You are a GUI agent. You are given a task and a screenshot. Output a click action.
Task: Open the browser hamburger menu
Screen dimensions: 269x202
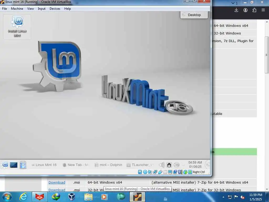[263, 10]
